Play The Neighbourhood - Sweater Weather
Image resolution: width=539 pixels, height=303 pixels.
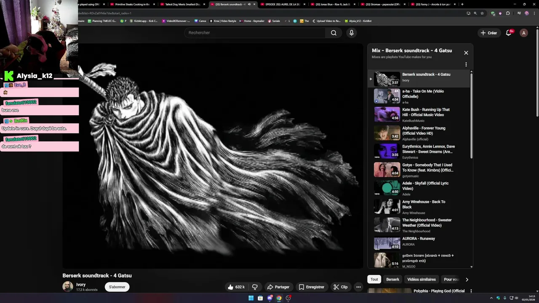pyautogui.click(x=419, y=225)
